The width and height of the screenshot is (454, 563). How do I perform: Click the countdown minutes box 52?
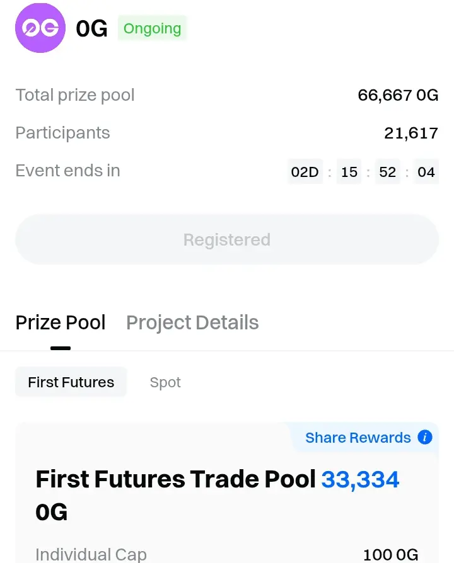tap(388, 172)
